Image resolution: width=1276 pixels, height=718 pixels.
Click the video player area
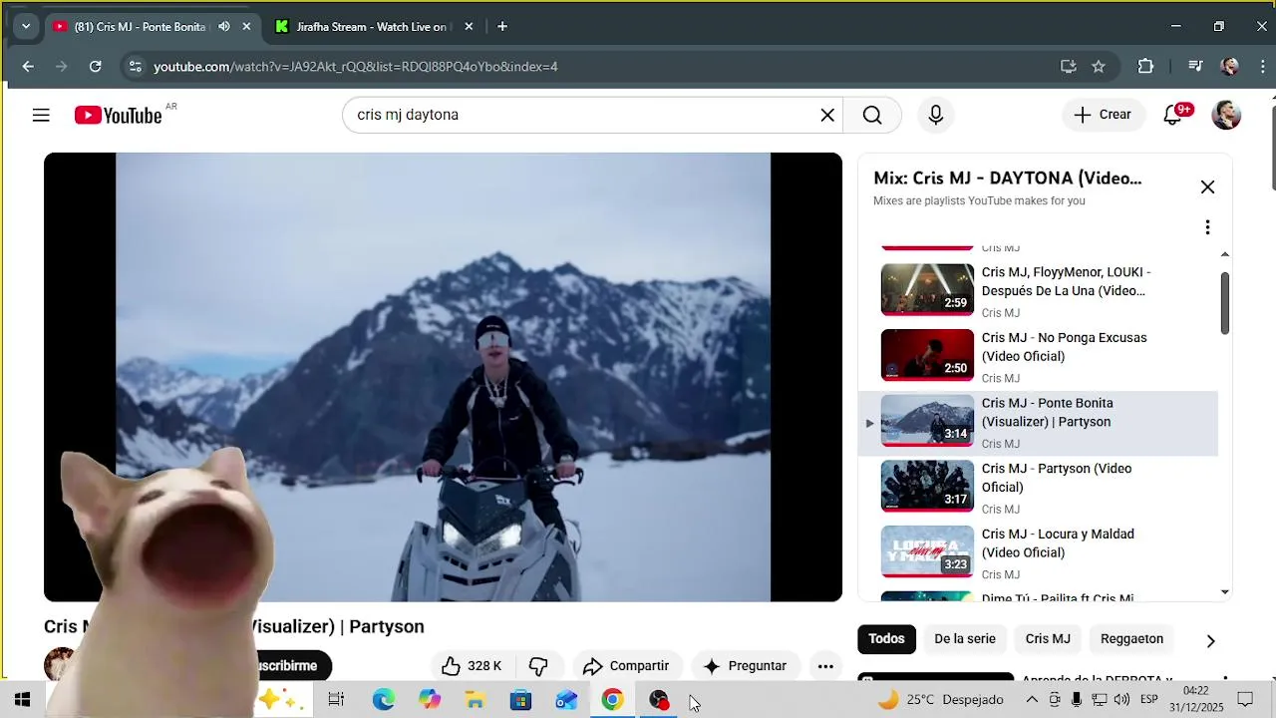tap(443, 377)
